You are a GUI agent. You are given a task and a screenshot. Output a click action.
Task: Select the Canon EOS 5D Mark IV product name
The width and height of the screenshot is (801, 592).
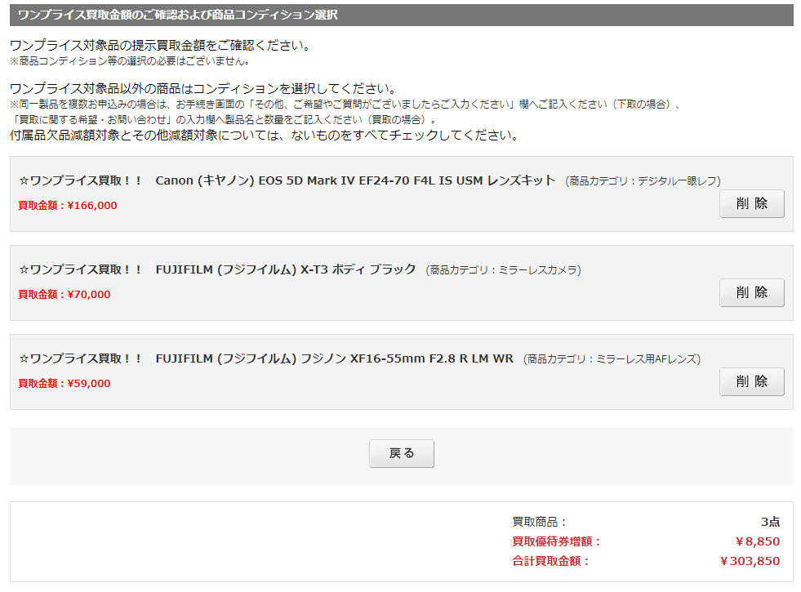(355, 180)
